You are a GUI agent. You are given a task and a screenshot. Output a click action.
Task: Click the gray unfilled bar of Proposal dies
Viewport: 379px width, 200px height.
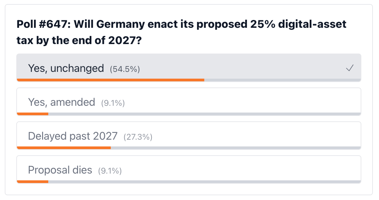[204, 182]
